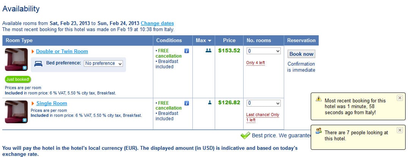Click the Price column header
The height and width of the screenshot is (157, 409).
coord(229,41)
